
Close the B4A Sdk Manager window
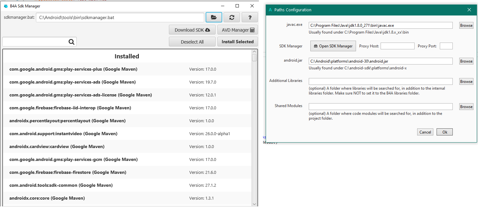click(x=252, y=6)
